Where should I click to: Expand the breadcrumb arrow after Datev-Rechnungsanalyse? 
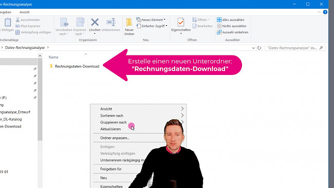[x=48, y=47]
